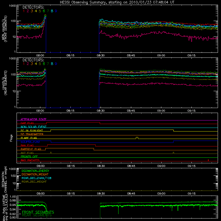
Task: Select detector "4" legend in front segments panel
Action: 36,11
